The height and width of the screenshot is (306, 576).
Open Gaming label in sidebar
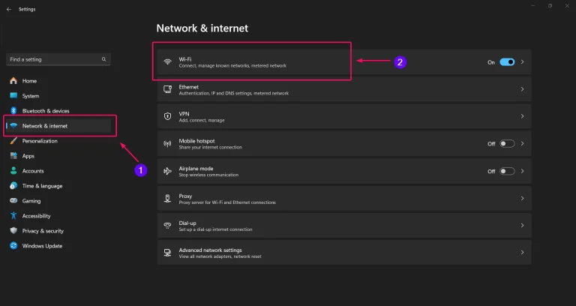31,201
